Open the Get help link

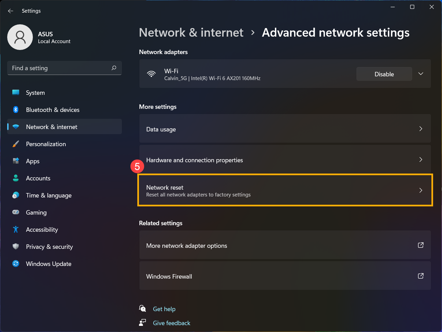164,309
